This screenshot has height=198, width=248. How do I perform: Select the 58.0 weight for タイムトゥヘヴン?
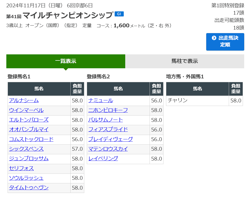pos(77,188)
